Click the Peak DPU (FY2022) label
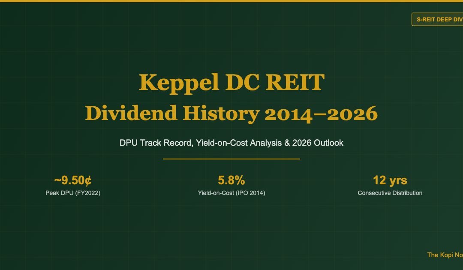Screen dimensions: 463x270 point(73,193)
